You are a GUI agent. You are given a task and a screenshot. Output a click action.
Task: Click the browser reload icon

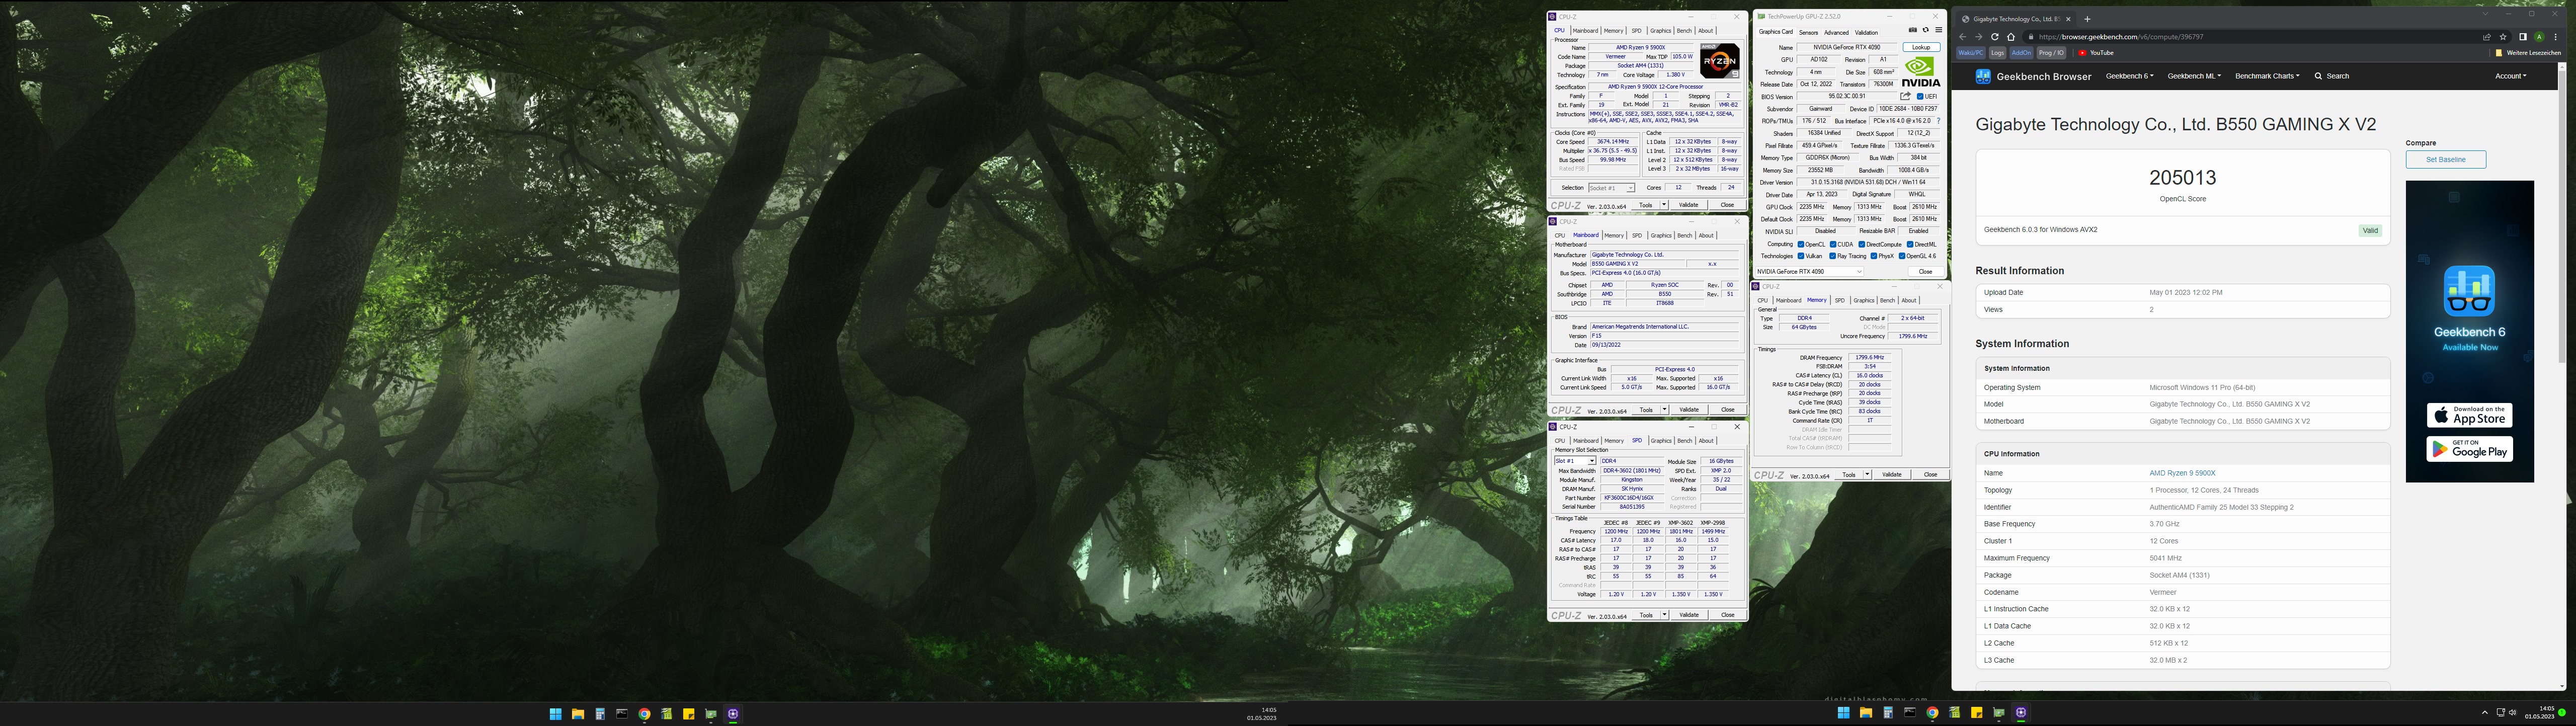coord(1994,37)
